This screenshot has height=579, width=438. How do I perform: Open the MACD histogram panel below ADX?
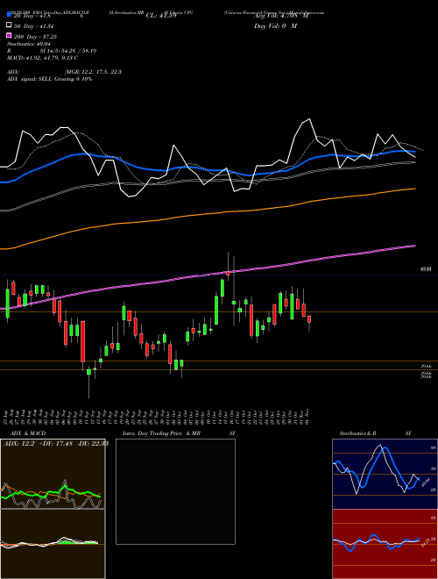pyautogui.click(x=53, y=544)
